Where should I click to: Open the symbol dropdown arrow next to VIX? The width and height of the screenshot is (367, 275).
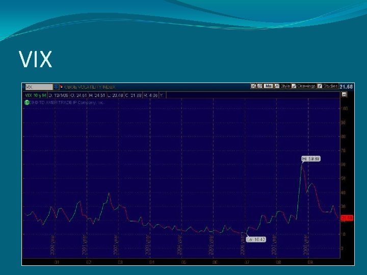coord(56,87)
